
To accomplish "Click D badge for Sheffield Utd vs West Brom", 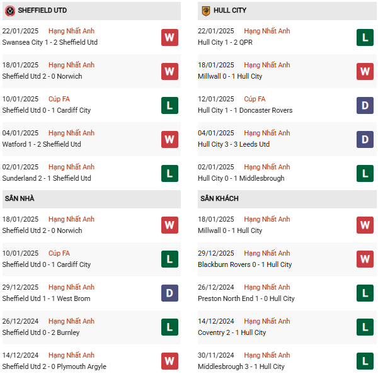I will [x=169, y=293].
